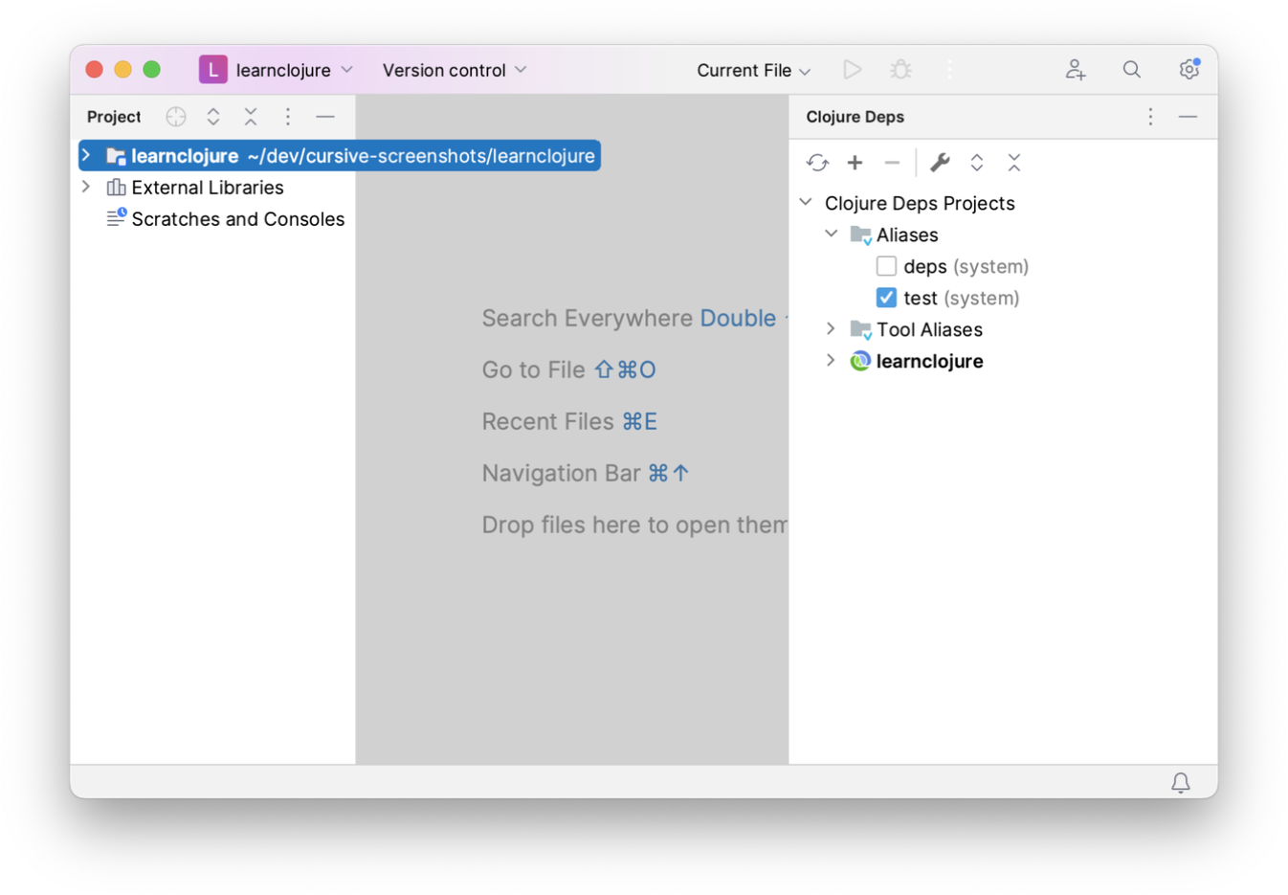Click the Debug bug icon
Image resolution: width=1288 pixels, height=895 pixels.
(x=900, y=70)
